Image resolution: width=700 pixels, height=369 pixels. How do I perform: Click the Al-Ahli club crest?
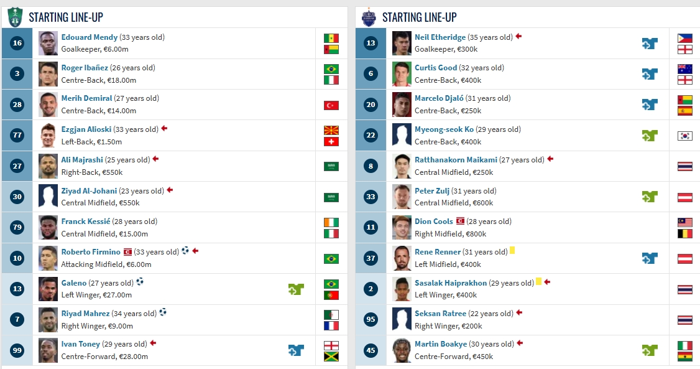(x=15, y=17)
